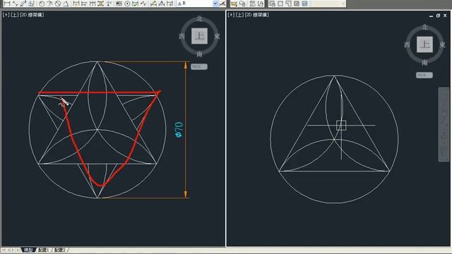Image resolution: width=452 pixels, height=254 pixels.
Task: Restore the right viewport window
Action: point(438,16)
